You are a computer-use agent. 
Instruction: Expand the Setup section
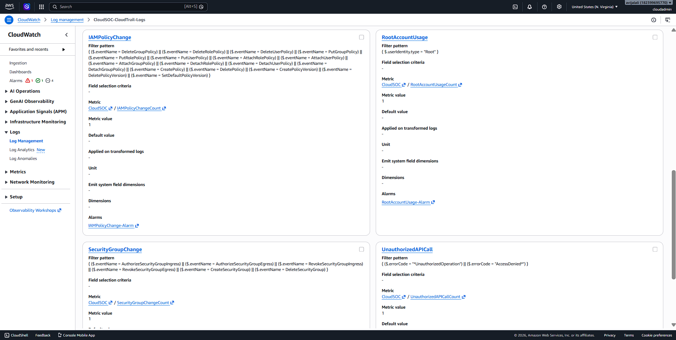tap(6, 197)
